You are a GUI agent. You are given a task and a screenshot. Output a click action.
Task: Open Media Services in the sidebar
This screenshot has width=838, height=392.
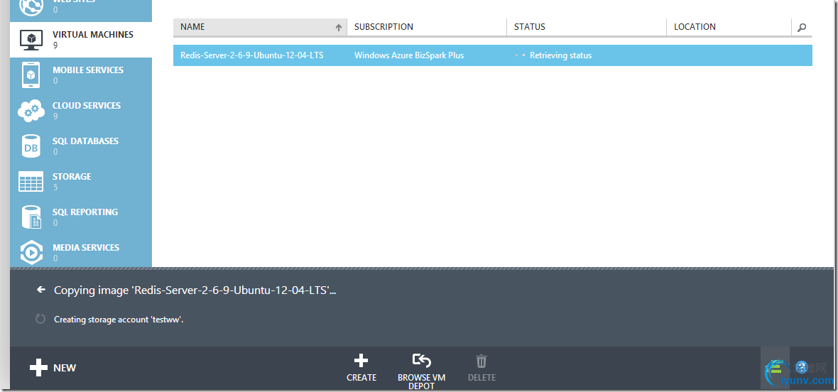pyautogui.click(x=81, y=253)
